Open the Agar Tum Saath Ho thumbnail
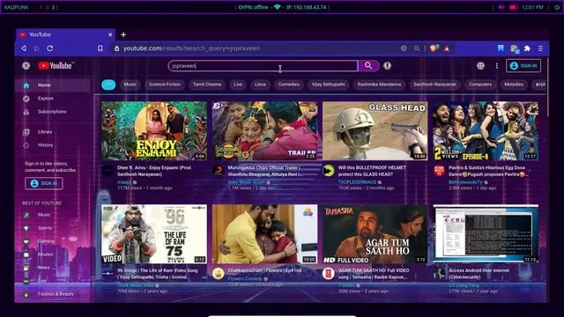 375,234
